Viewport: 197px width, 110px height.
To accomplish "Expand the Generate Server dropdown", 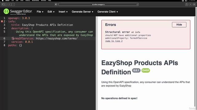I will pyautogui.click(x=82, y=12).
